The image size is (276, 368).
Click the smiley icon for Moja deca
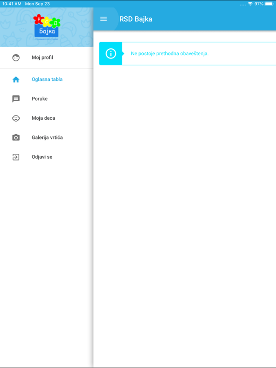pyautogui.click(x=16, y=118)
